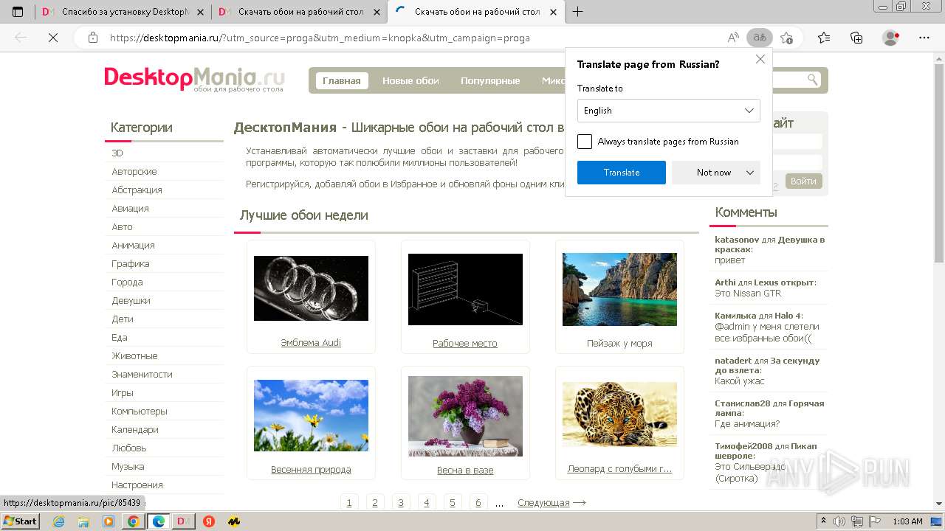Open the Рабочее место wallpaper thumbnail
The image size is (945, 531).
(465, 289)
